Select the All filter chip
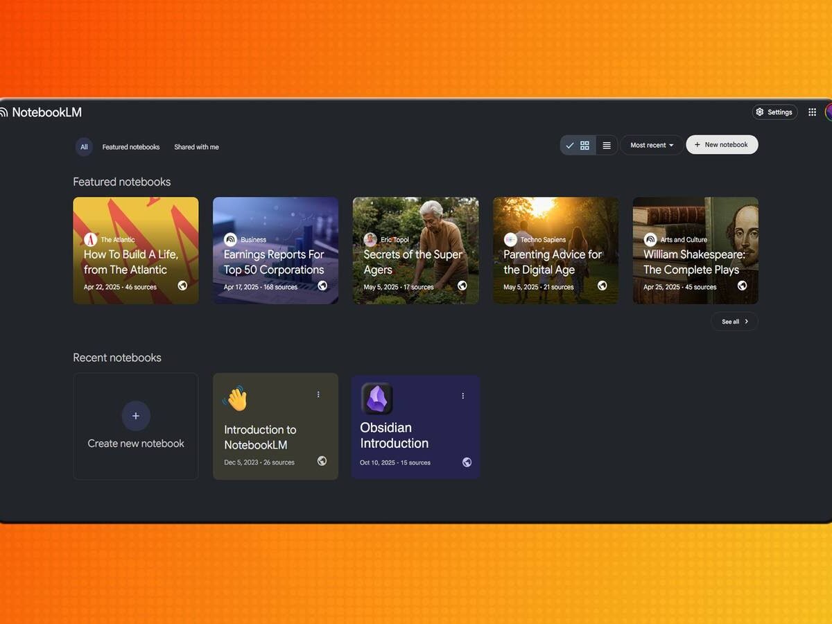Image resolution: width=832 pixels, height=624 pixels. [84, 147]
